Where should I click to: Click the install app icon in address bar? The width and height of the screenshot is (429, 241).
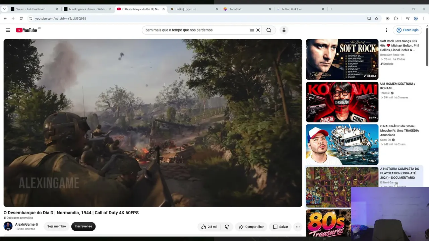(369, 18)
